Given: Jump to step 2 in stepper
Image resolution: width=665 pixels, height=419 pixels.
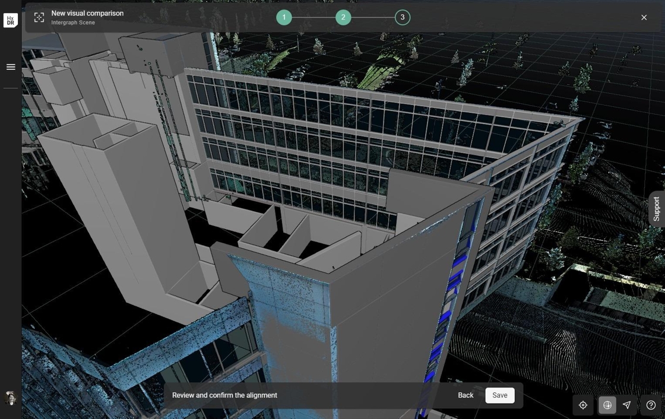Looking at the screenshot, I should pyautogui.click(x=343, y=17).
